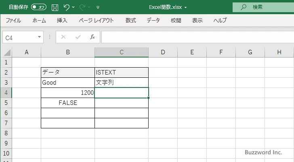294x162 pixels.
Task: Select column F header
Action: (x=221, y=52)
